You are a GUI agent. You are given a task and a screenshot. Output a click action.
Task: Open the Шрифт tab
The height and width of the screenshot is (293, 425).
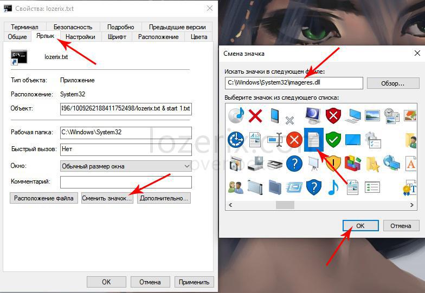point(117,37)
